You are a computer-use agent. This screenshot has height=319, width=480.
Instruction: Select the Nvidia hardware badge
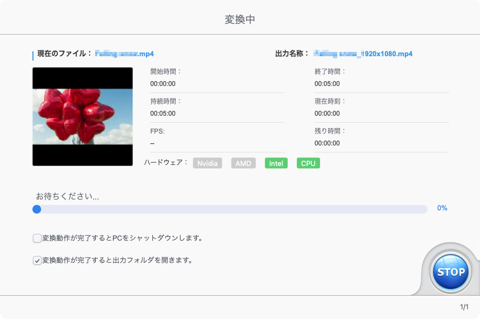[x=207, y=163]
